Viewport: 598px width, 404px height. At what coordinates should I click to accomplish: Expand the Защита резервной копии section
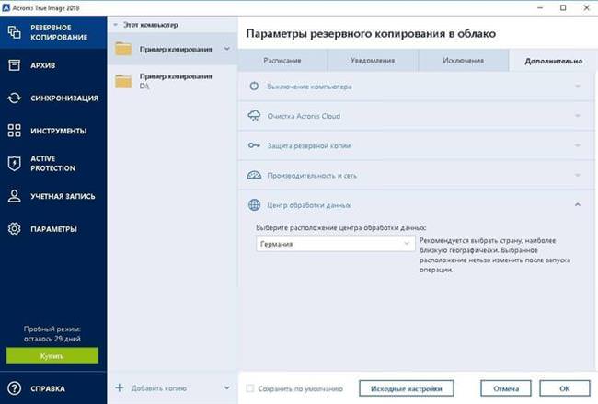click(578, 145)
